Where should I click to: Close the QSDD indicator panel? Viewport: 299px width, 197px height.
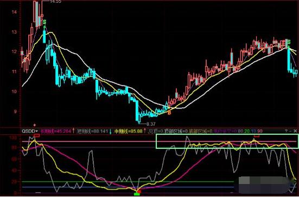[x=295, y=131]
